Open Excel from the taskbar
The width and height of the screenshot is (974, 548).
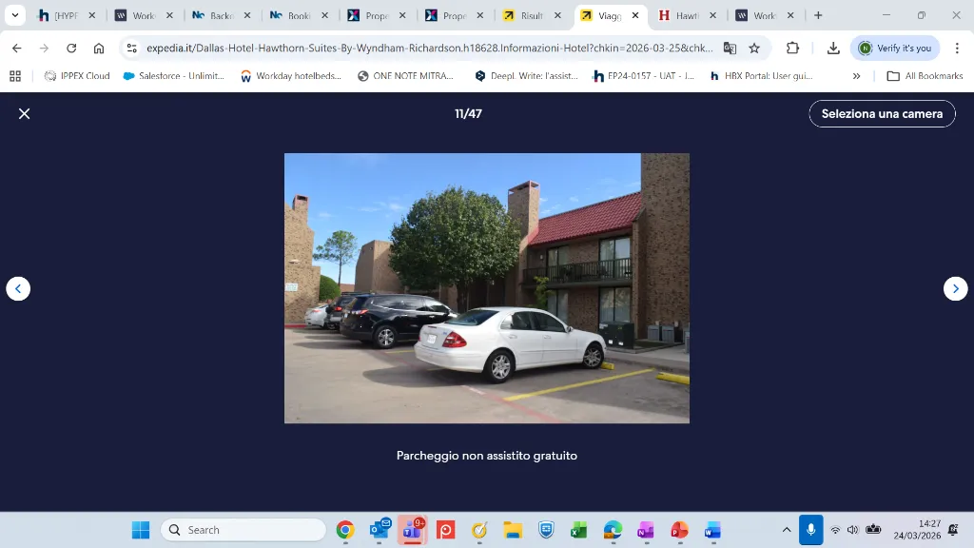(579, 530)
